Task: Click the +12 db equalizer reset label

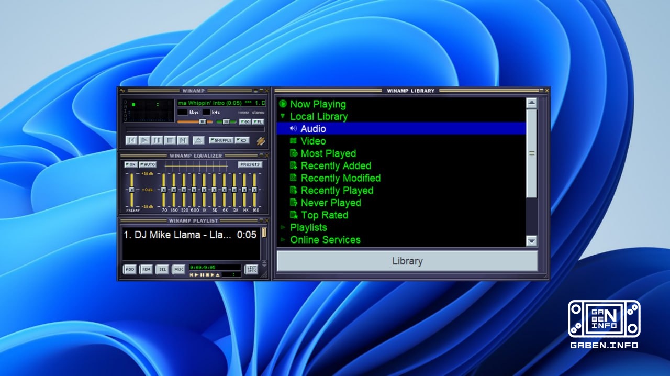Action: [x=147, y=173]
